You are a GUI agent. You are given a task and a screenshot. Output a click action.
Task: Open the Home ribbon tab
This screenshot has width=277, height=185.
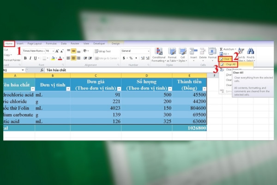click(9, 43)
